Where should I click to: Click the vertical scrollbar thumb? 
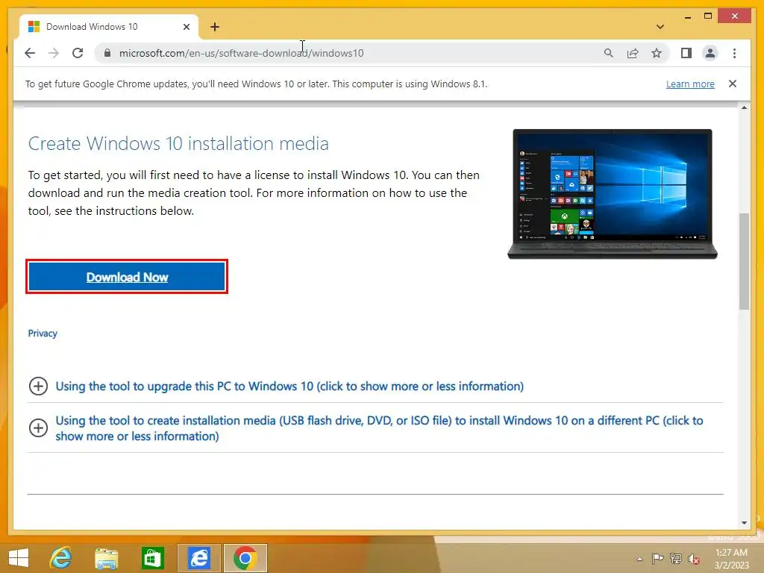(744, 261)
